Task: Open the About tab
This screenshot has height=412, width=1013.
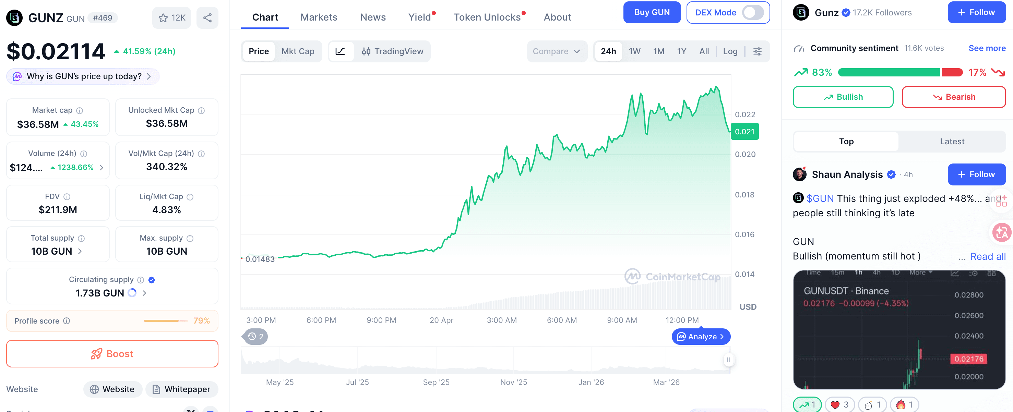Action: [x=557, y=17]
